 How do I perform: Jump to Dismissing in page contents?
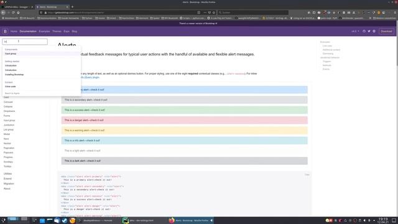click(328, 54)
